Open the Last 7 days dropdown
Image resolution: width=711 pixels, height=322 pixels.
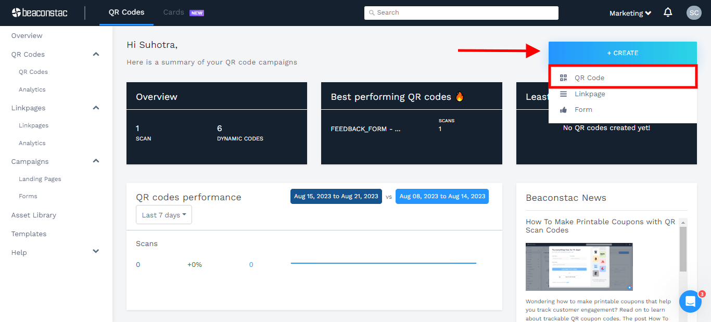click(x=163, y=215)
